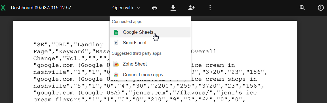Screen dimensions: 327x103
Task: Click the print icon in toolbar
Action: (x=154, y=8)
